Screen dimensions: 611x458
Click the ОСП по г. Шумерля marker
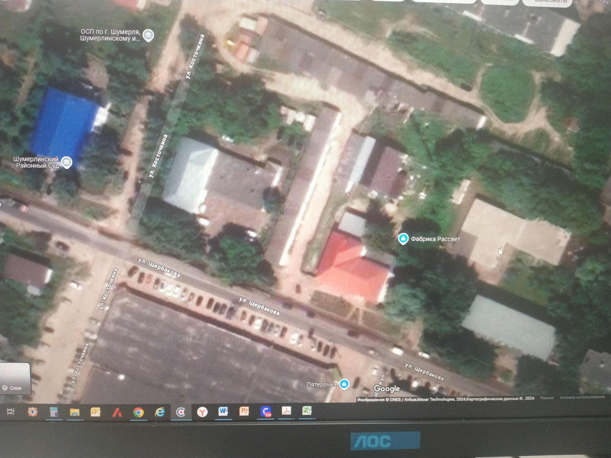(148, 35)
